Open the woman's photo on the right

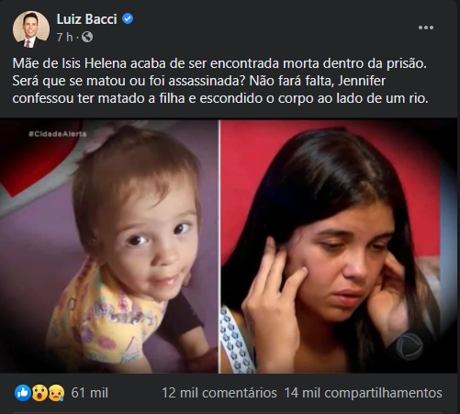(x=339, y=246)
